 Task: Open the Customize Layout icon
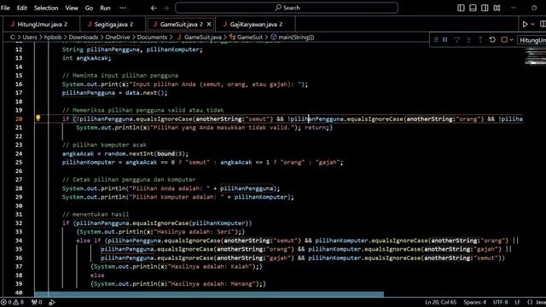[x=497, y=8]
